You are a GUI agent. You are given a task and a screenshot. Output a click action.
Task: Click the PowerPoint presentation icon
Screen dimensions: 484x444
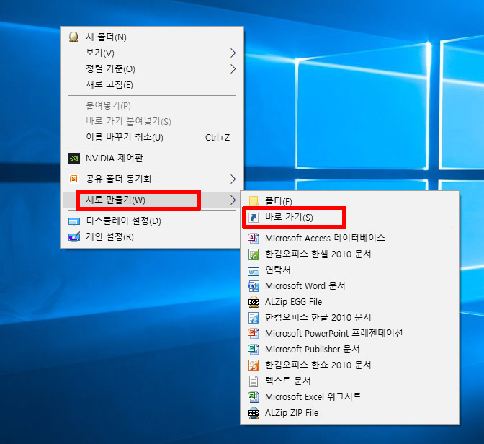point(254,334)
